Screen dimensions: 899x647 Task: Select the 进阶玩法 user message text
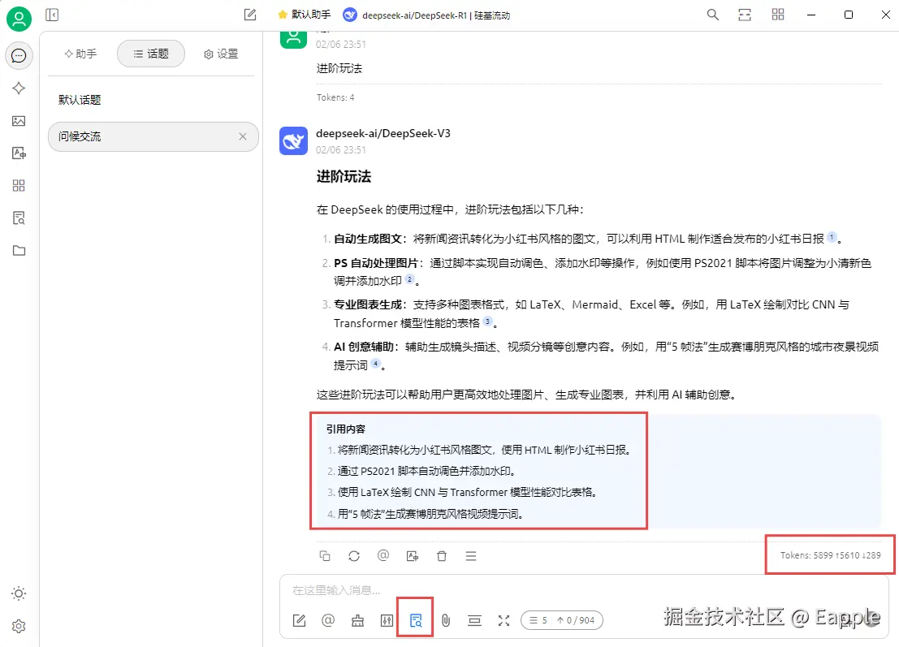click(339, 69)
